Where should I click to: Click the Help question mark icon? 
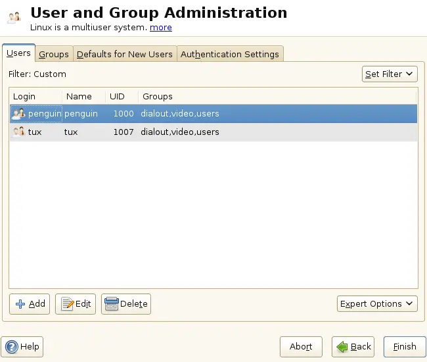11,347
